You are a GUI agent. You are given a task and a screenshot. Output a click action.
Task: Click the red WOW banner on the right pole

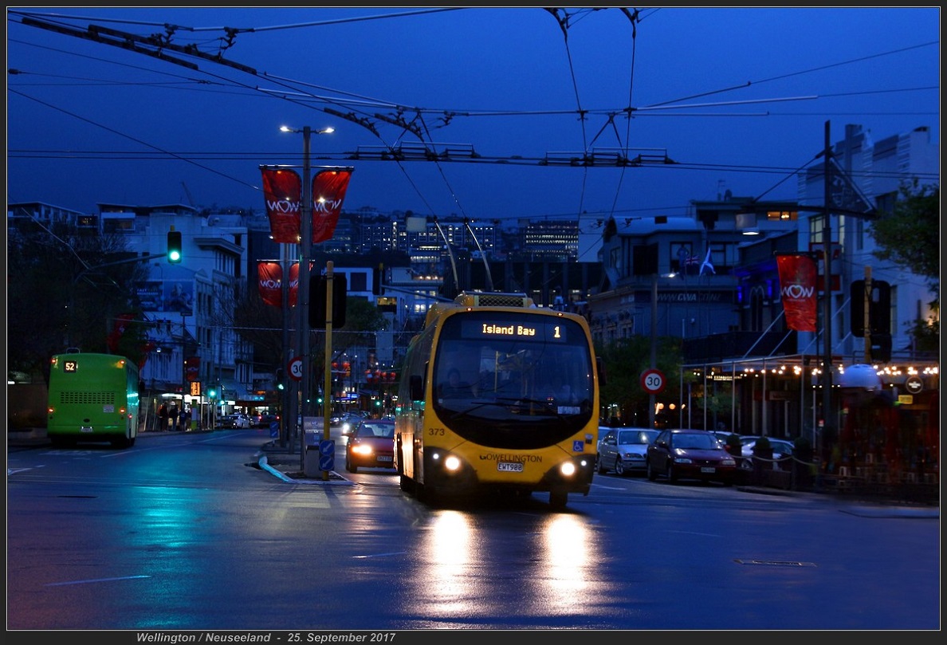point(797,291)
